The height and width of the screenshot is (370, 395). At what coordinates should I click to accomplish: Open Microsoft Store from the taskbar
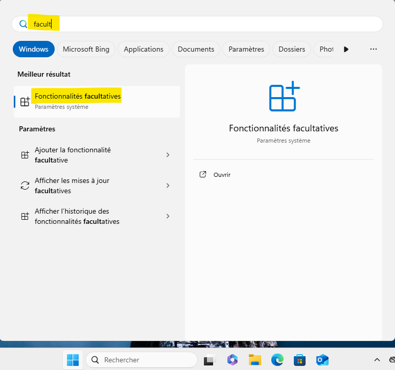click(300, 360)
